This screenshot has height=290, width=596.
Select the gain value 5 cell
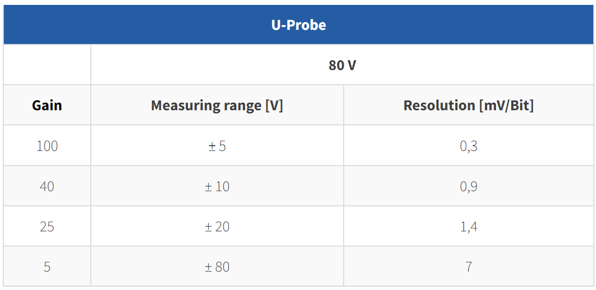[47, 267]
